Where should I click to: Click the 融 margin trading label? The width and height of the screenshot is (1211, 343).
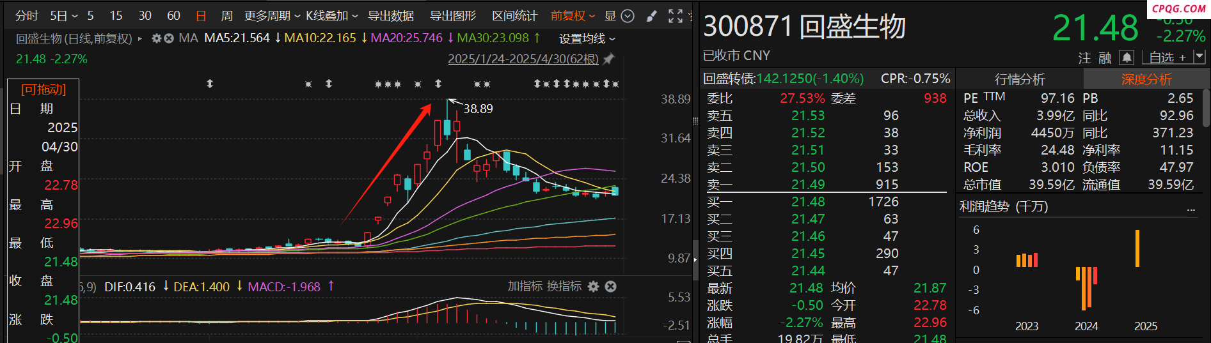1105,58
